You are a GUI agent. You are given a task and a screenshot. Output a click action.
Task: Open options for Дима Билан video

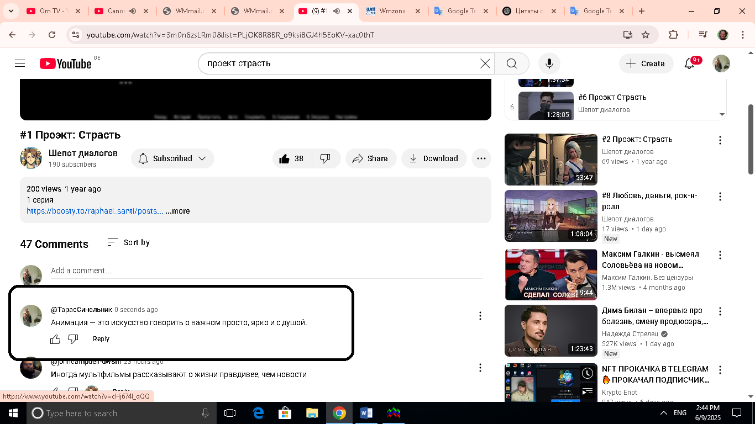pos(720,311)
